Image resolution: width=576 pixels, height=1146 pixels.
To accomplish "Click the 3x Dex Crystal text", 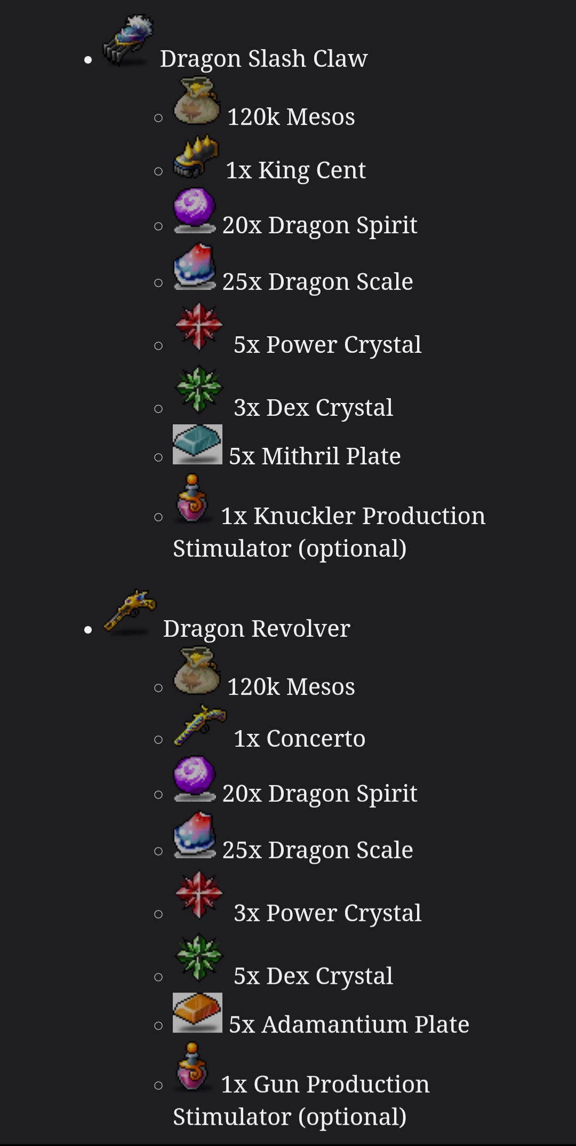I will pos(313,408).
